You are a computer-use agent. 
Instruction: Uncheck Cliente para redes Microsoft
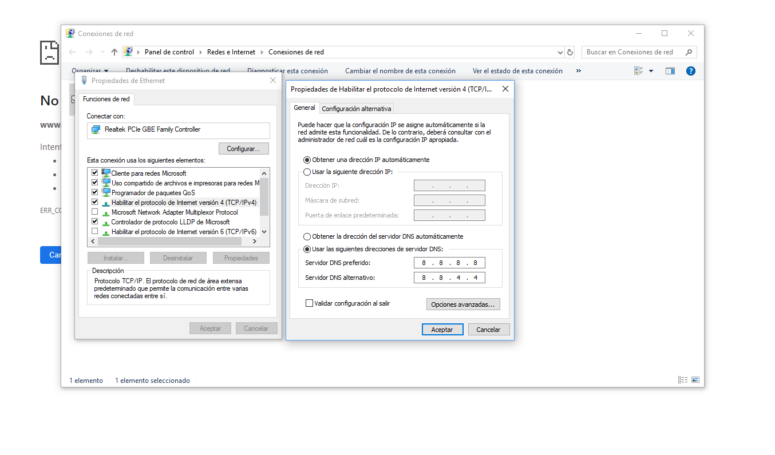94,173
